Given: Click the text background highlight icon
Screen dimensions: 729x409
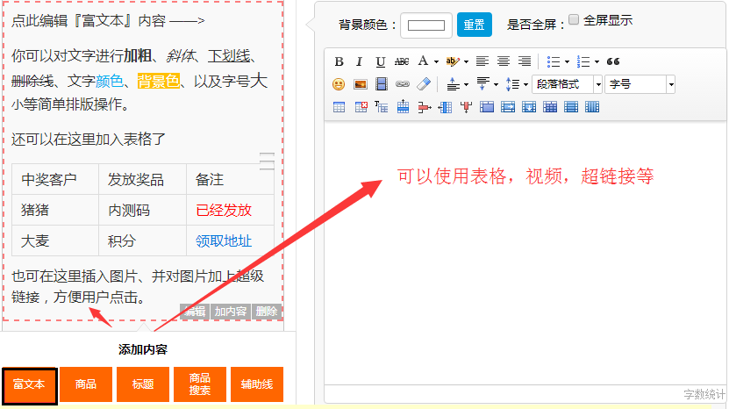Looking at the screenshot, I should pyautogui.click(x=452, y=61).
